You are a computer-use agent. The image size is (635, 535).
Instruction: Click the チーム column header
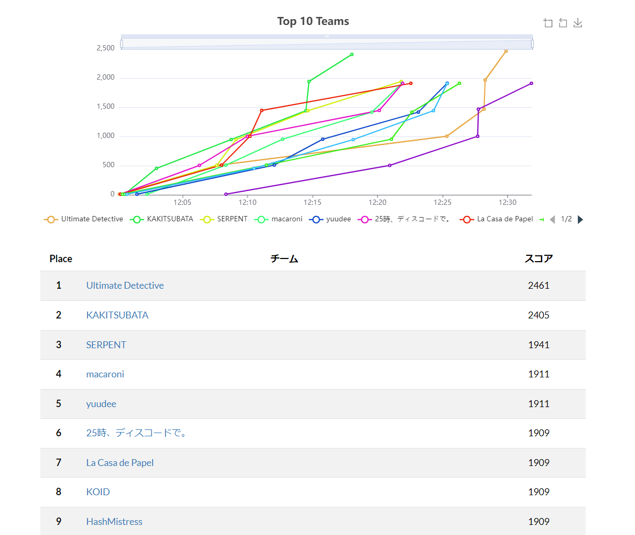284,259
